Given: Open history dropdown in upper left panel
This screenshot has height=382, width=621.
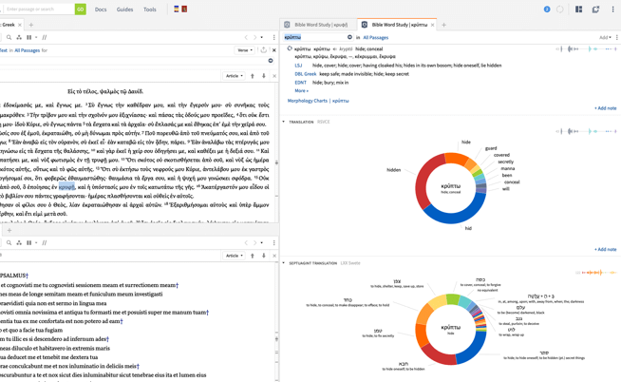Looking at the screenshot, I should tap(261, 37).
